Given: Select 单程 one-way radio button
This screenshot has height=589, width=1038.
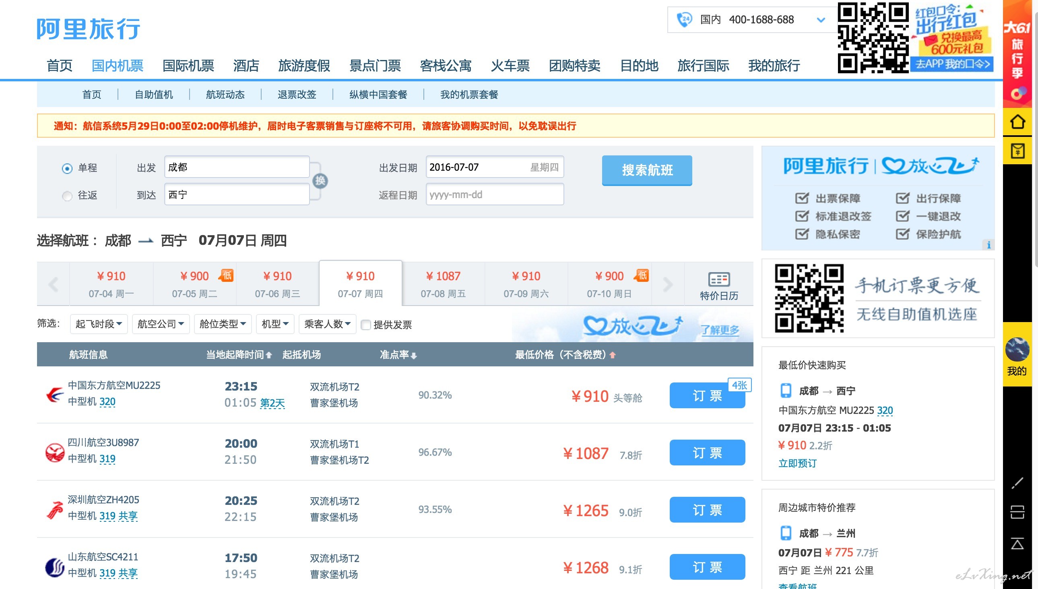Looking at the screenshot, I should (x=67, y=168).
